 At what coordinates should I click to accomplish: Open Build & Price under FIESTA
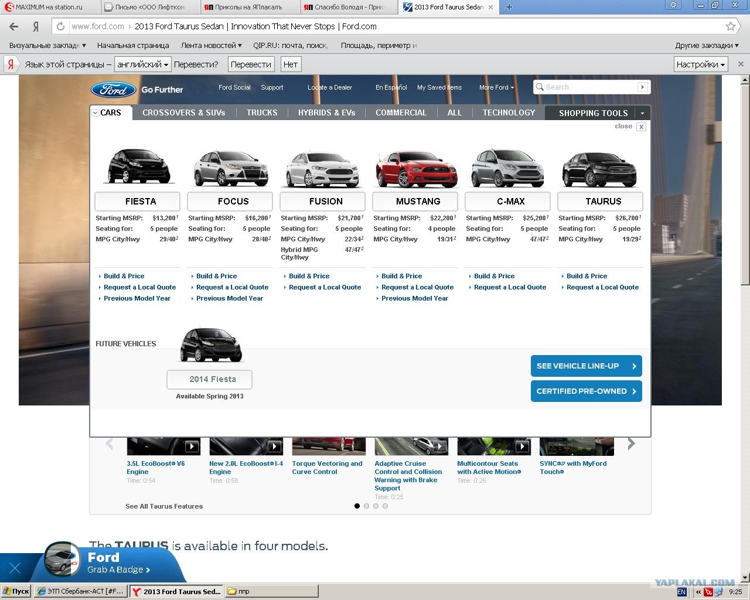pos(124,276)
